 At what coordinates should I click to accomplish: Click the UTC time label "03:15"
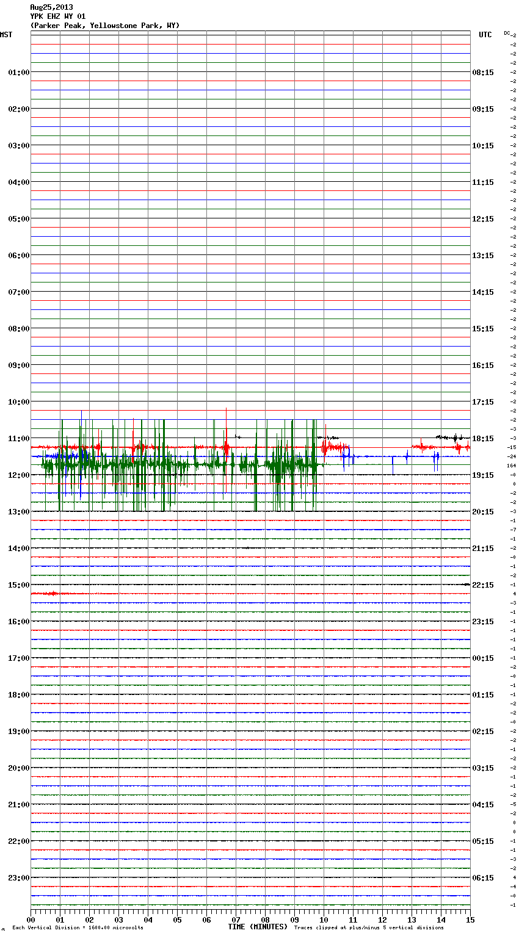click(483, 768)
